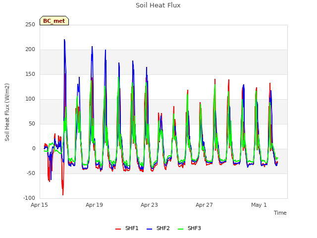Click the red SHF1 minimum dip near -95
This screenshot has height=238, width=317.
point(63,195)
